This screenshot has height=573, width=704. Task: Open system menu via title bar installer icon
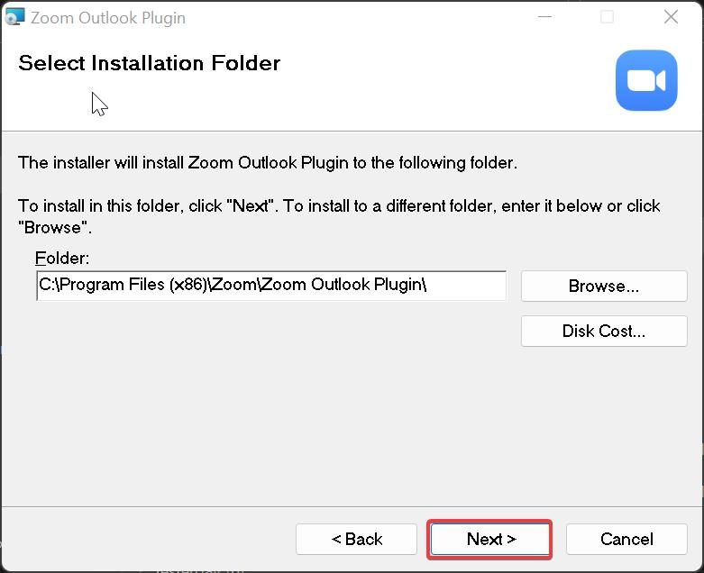[14, 17]
